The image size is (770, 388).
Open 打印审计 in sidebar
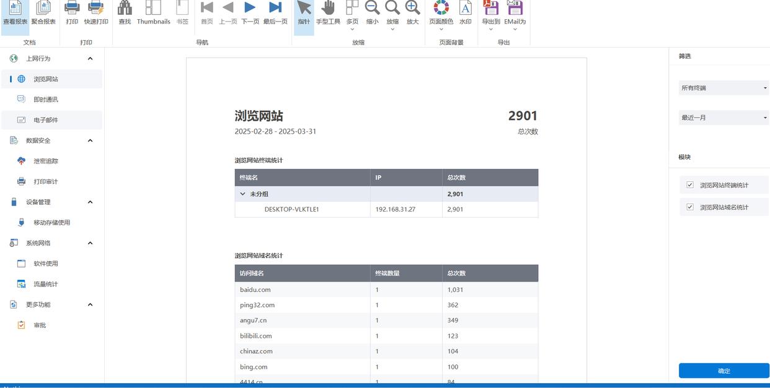pos(51,181)
